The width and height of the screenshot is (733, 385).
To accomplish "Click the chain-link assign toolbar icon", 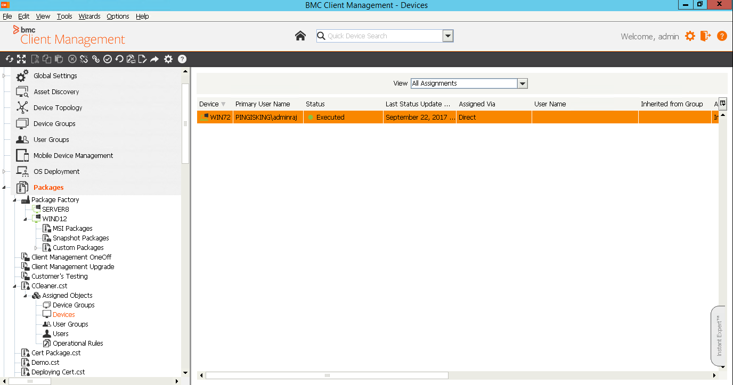I will (96, 59).
